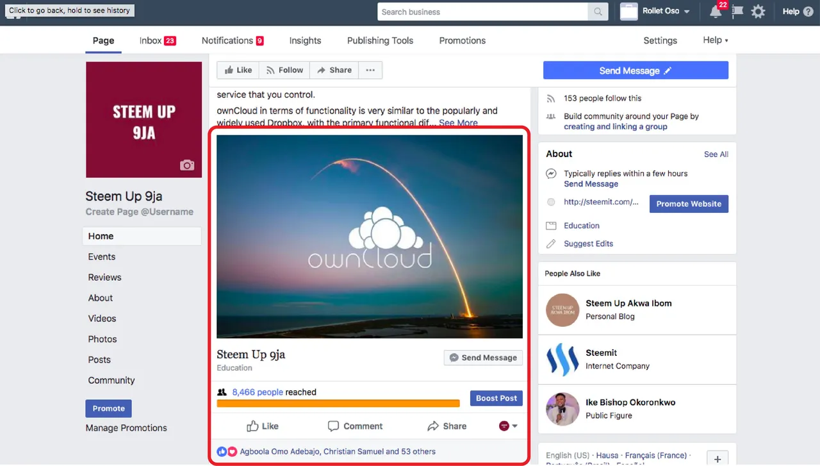Open the Rollet Oso account dropdown arrow
Screen dimensions: 820x466
(x=687, y=12)
